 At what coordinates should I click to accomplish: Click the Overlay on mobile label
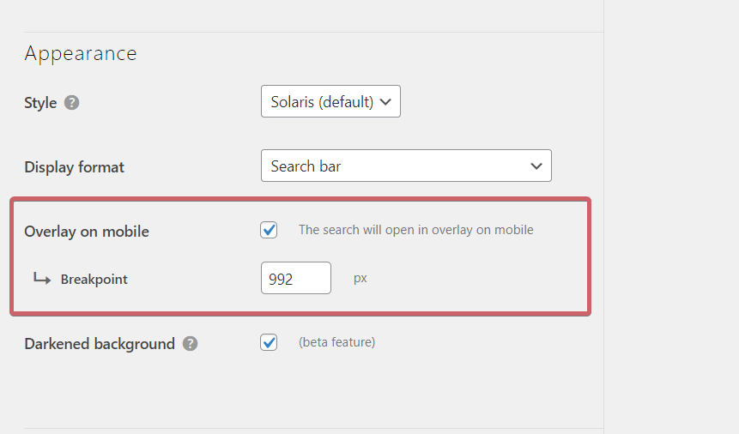[87, 232]
